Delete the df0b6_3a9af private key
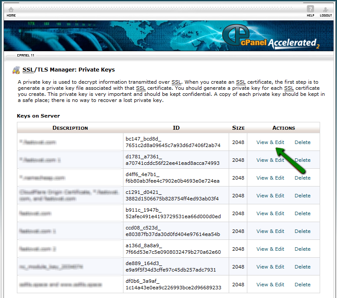Viewport: 337px width, 298px height. (302, 285)
